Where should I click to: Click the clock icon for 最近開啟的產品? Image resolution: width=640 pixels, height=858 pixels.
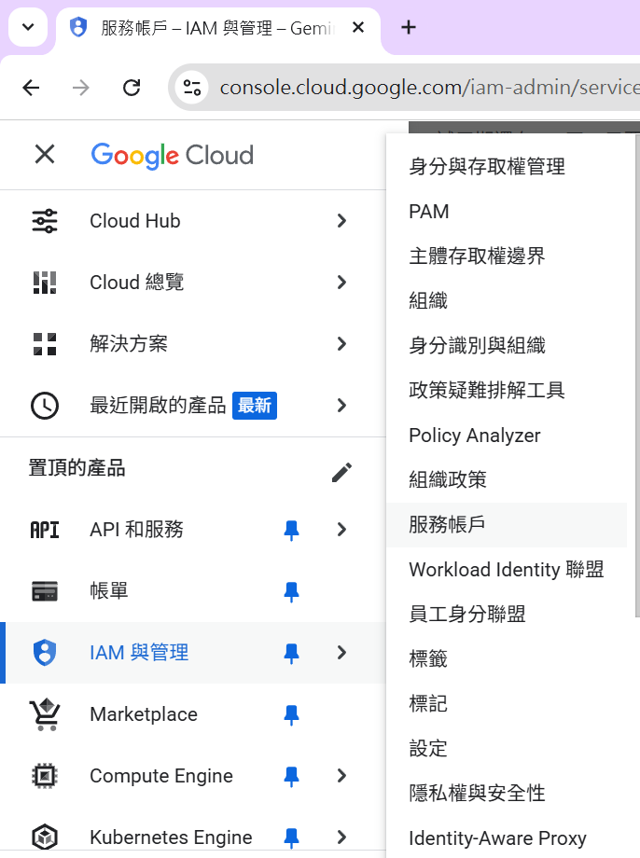(x=45, y=406)
